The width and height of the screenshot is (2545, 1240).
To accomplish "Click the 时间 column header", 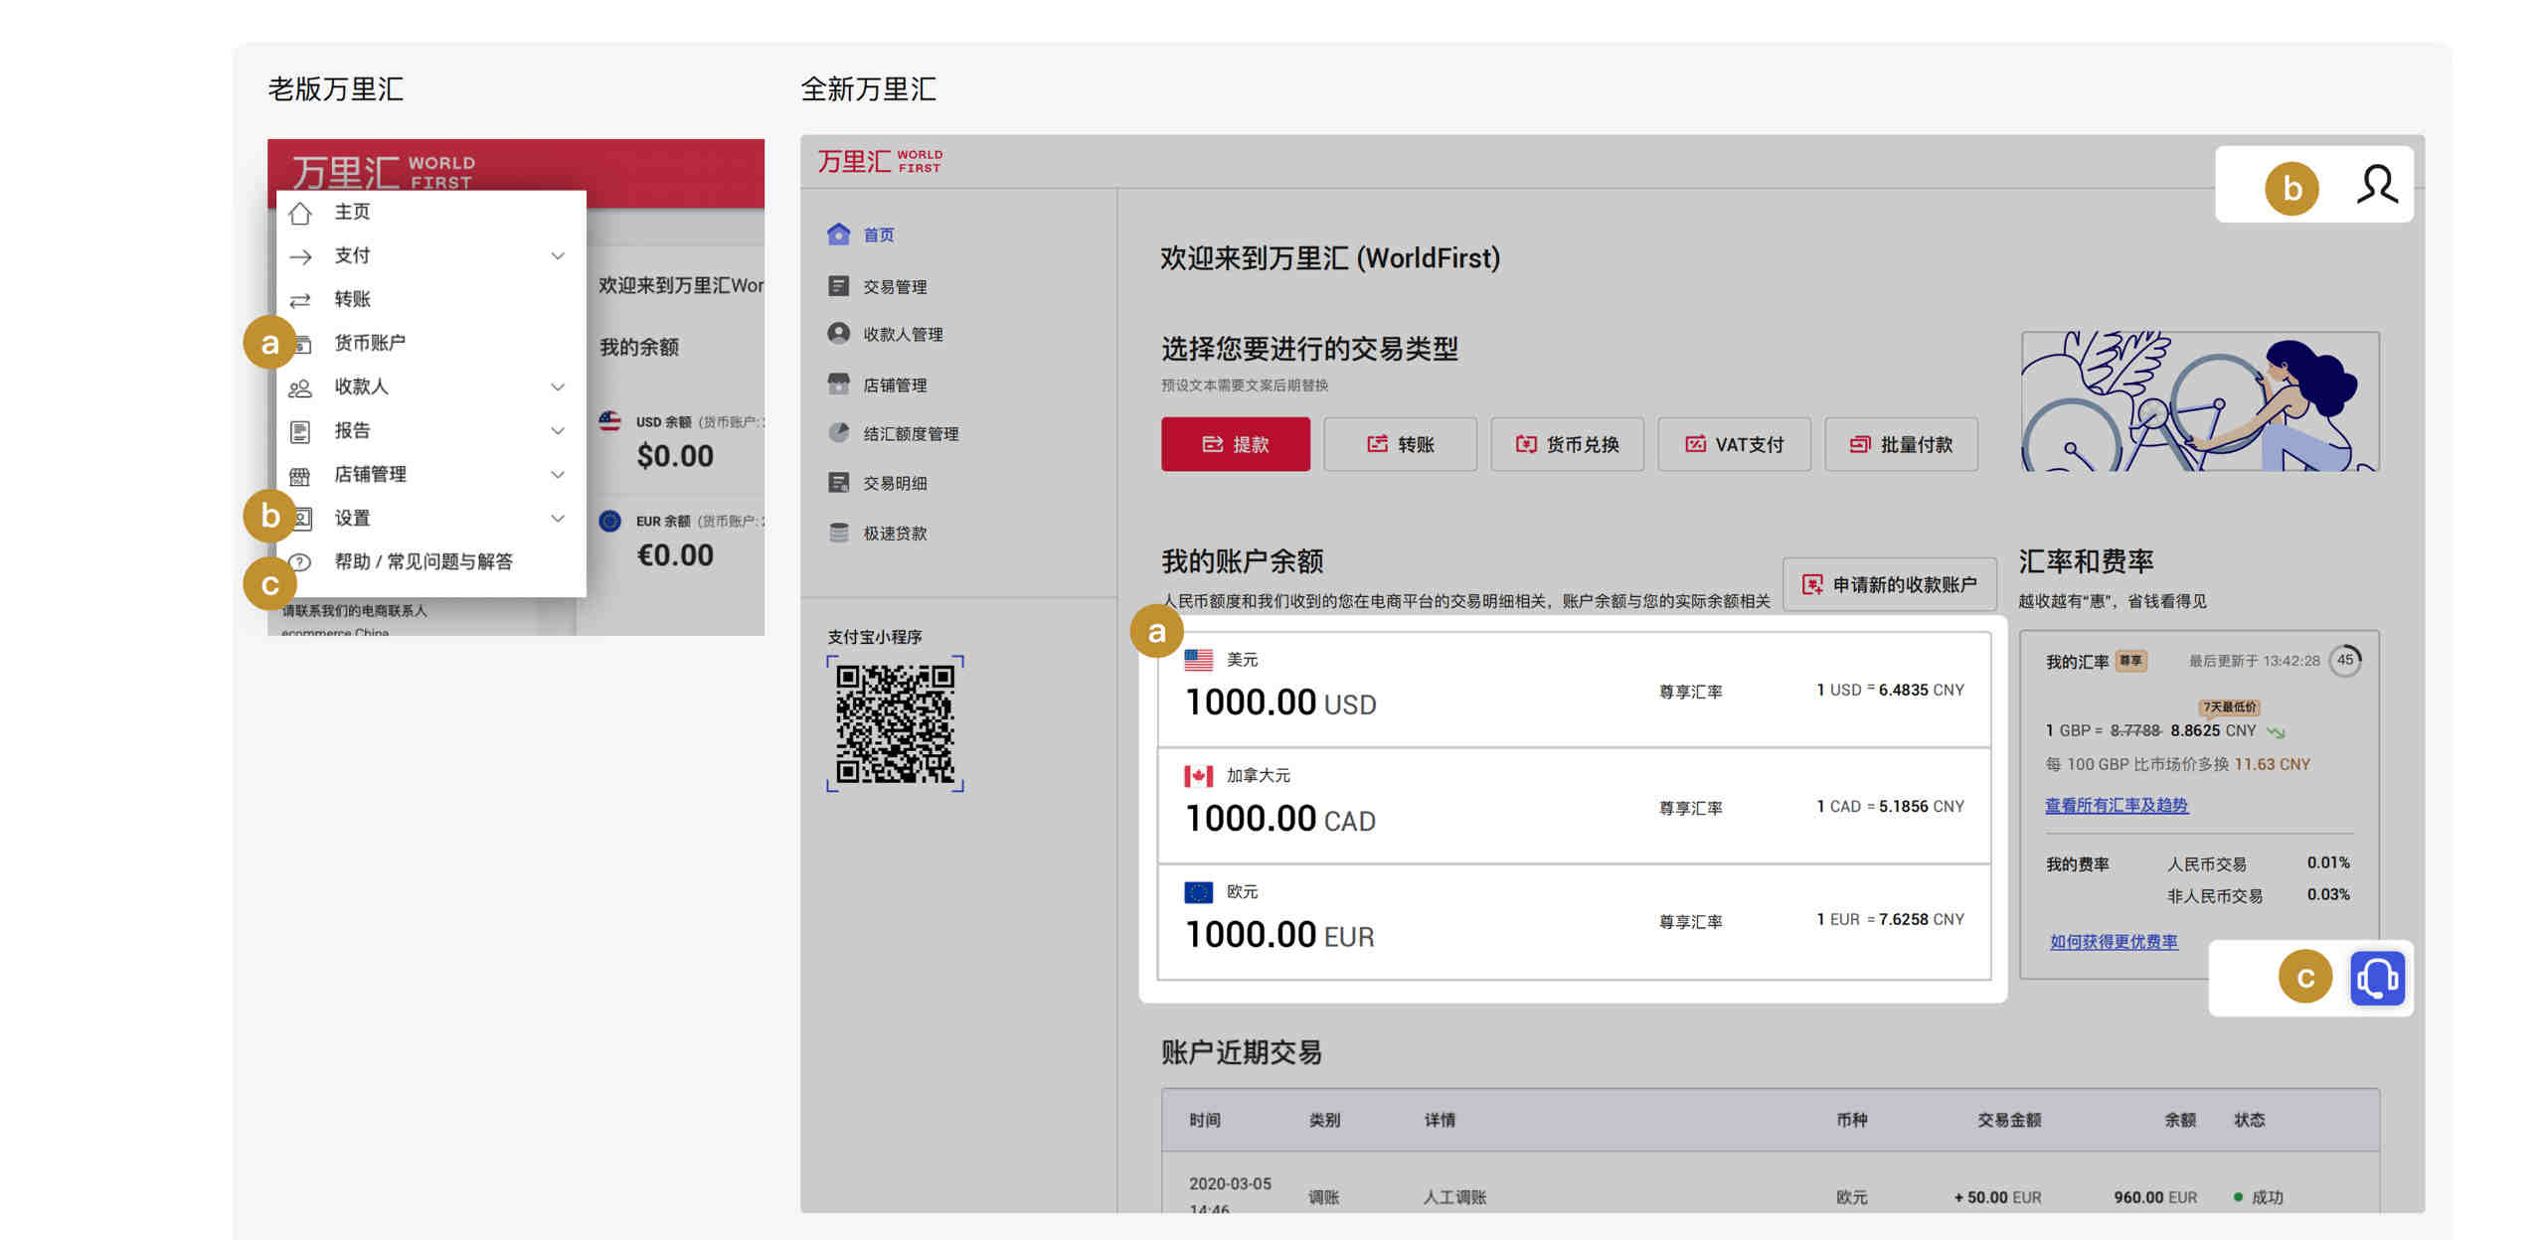I will click(1205, 1121).
